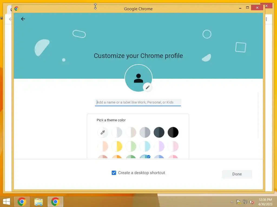Select the beige and white theme swatch
Screen dimensions: 277x207
pos(131,132)
